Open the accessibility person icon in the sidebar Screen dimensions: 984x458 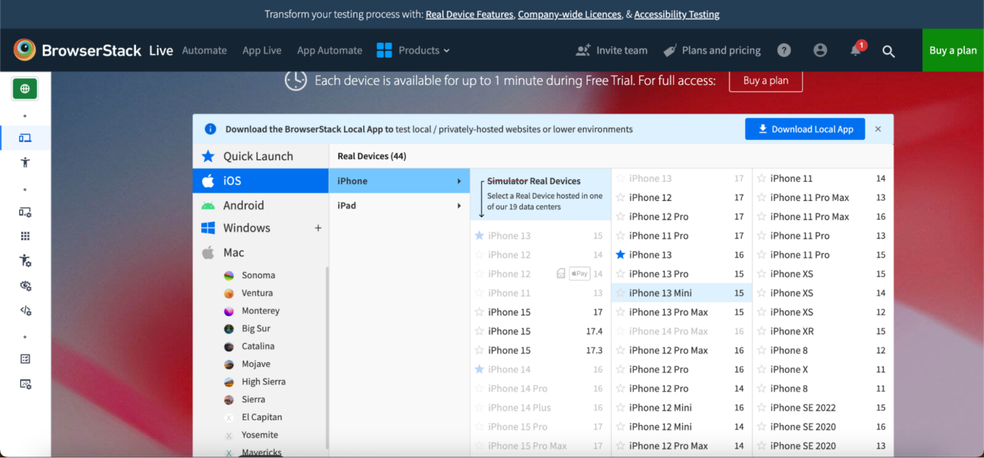point(25,162)
